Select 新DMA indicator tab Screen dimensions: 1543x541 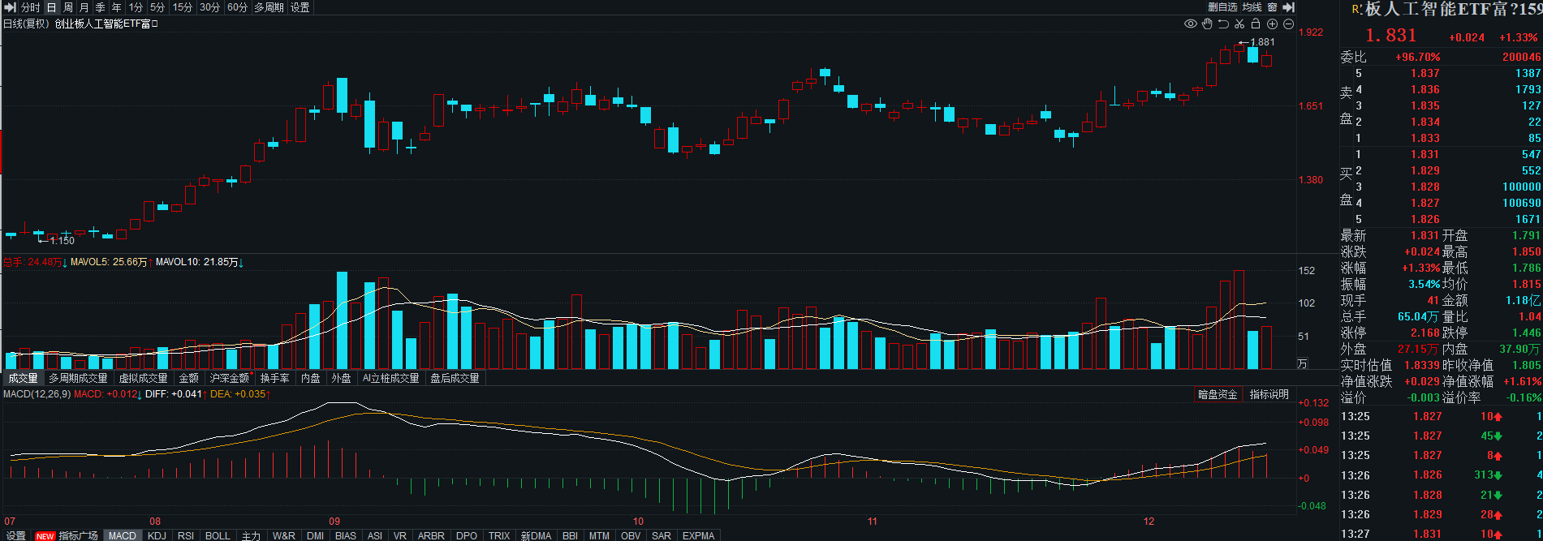(x=537, y=536)
